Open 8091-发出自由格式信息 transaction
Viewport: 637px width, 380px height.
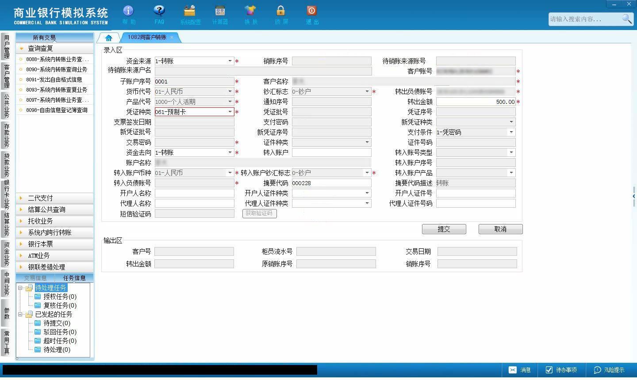click(55, 80)
